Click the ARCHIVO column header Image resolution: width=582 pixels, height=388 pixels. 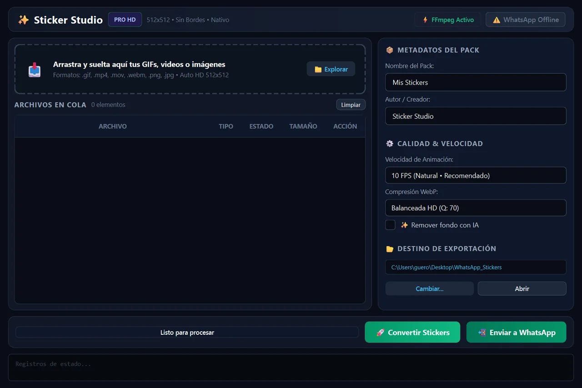point(113,126)
